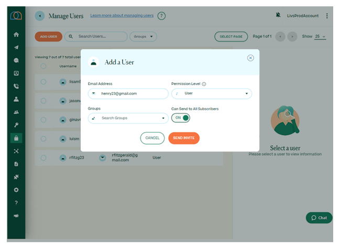Screen dimensions: 340x249
Task: Select the jason user row circle
Action: (43, 101)
